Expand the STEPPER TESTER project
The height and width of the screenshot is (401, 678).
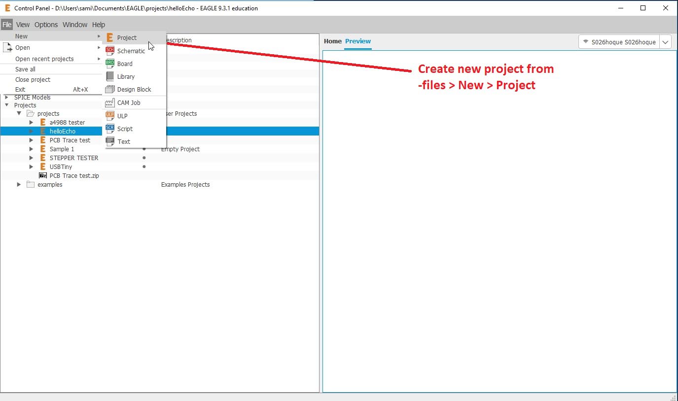31,158
